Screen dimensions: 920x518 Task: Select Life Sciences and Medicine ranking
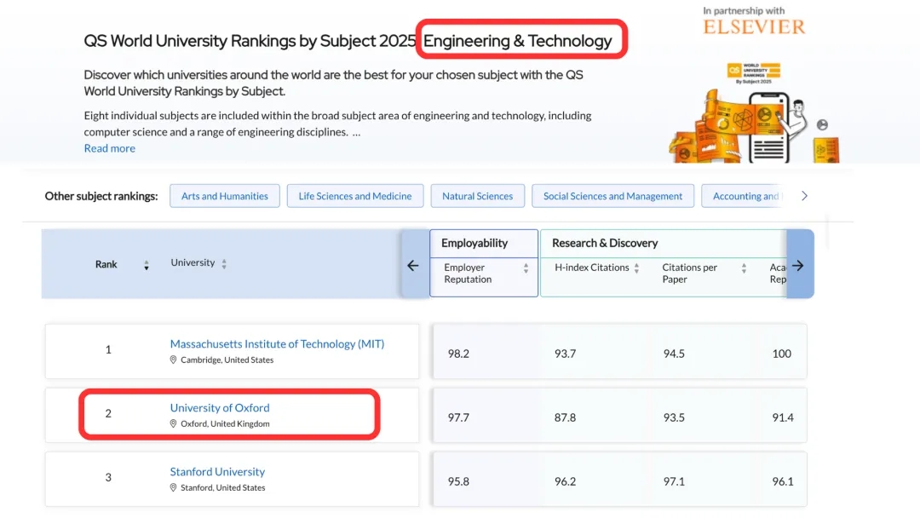tap(354, 196)
